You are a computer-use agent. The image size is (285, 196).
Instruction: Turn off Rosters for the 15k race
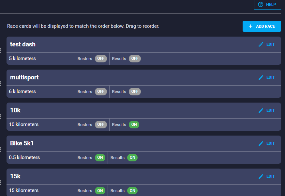pos(100,190)
